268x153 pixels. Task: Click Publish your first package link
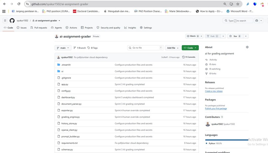[x=216, y=109]
